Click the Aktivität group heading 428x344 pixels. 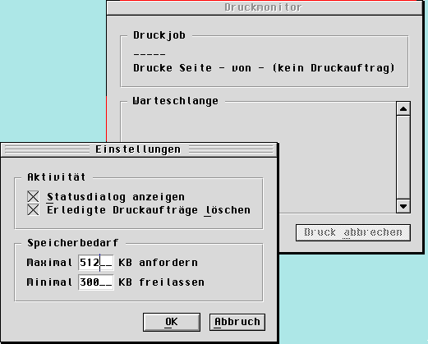point(57,177)
